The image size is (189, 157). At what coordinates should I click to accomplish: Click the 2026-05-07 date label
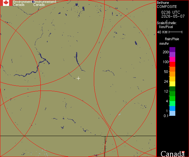pos(173,16)
